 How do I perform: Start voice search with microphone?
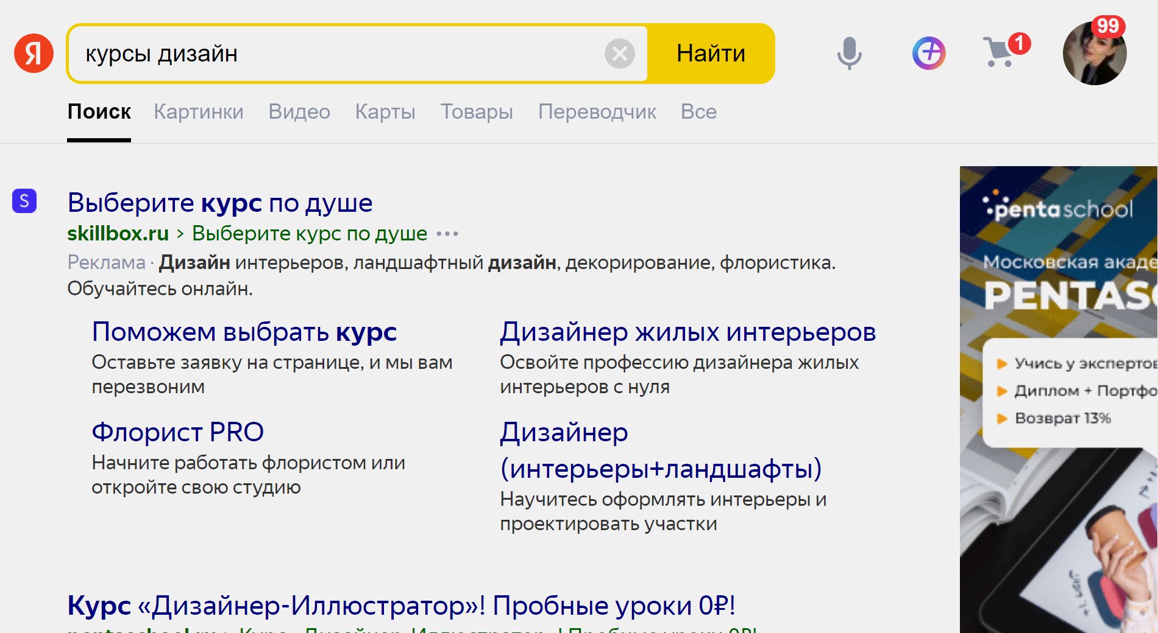[849, 54]
